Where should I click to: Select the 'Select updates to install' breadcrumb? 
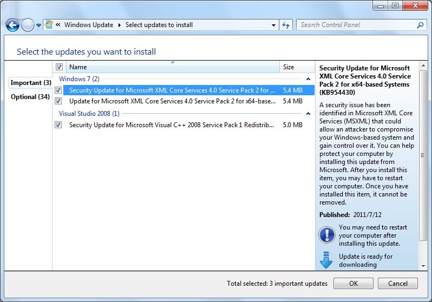click(159, 25)
